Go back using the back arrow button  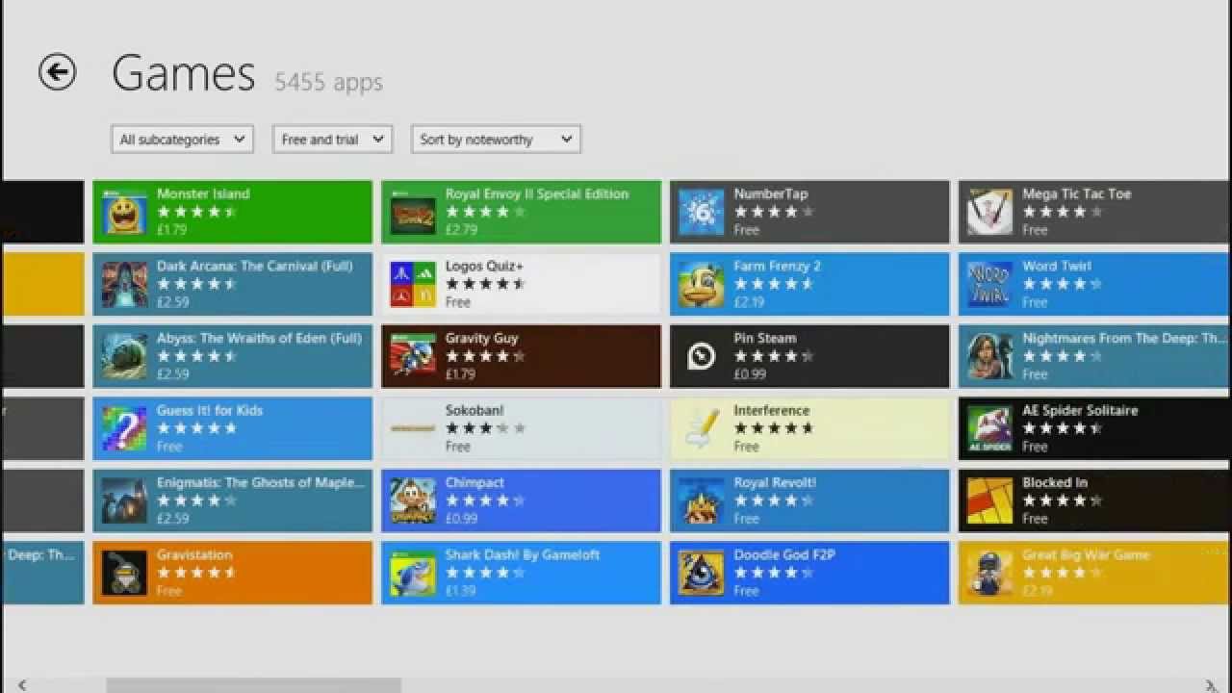pyautogui.click(x=57, y=72)
